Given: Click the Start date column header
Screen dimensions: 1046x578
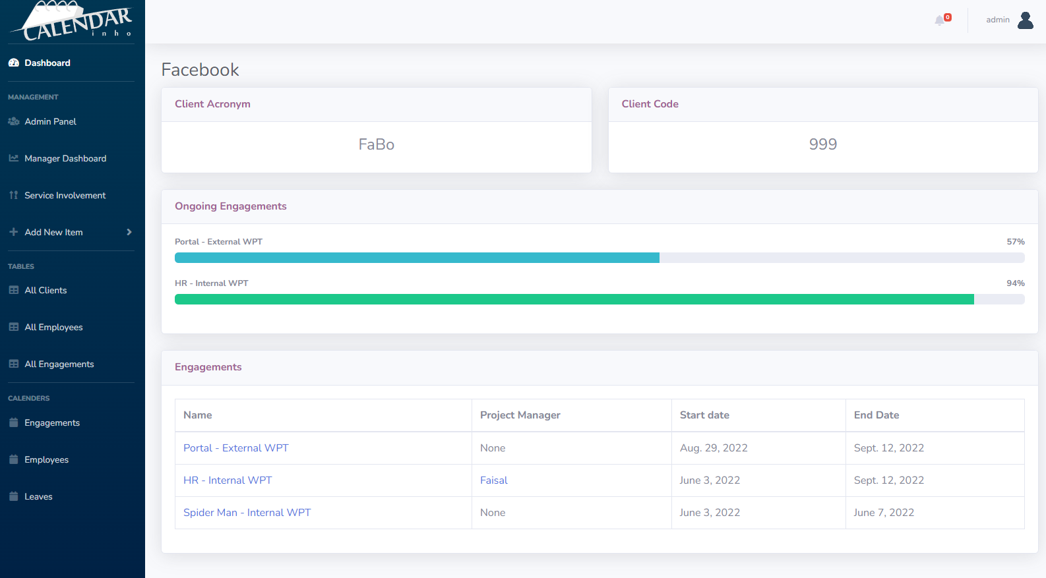Looking at the screenshot, I should click(758, 415).
